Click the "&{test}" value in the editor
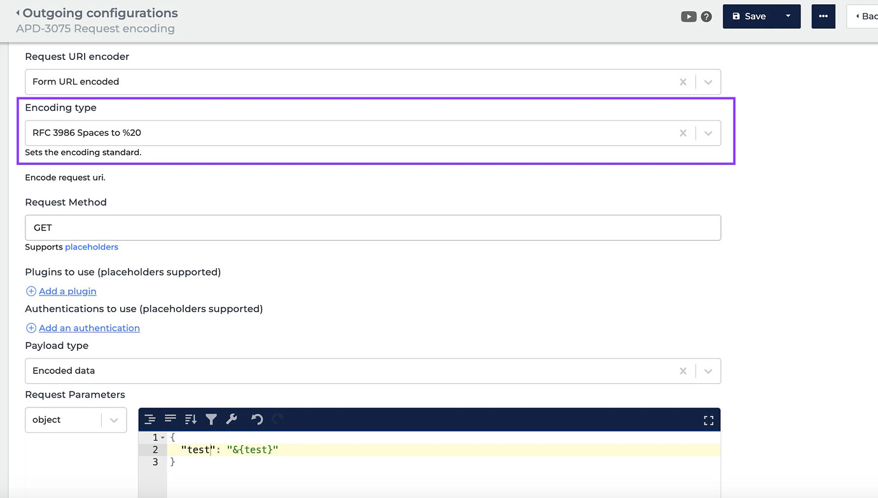This screenshot has width=878, height=498. pyautogui.click(x=253, y=450)
